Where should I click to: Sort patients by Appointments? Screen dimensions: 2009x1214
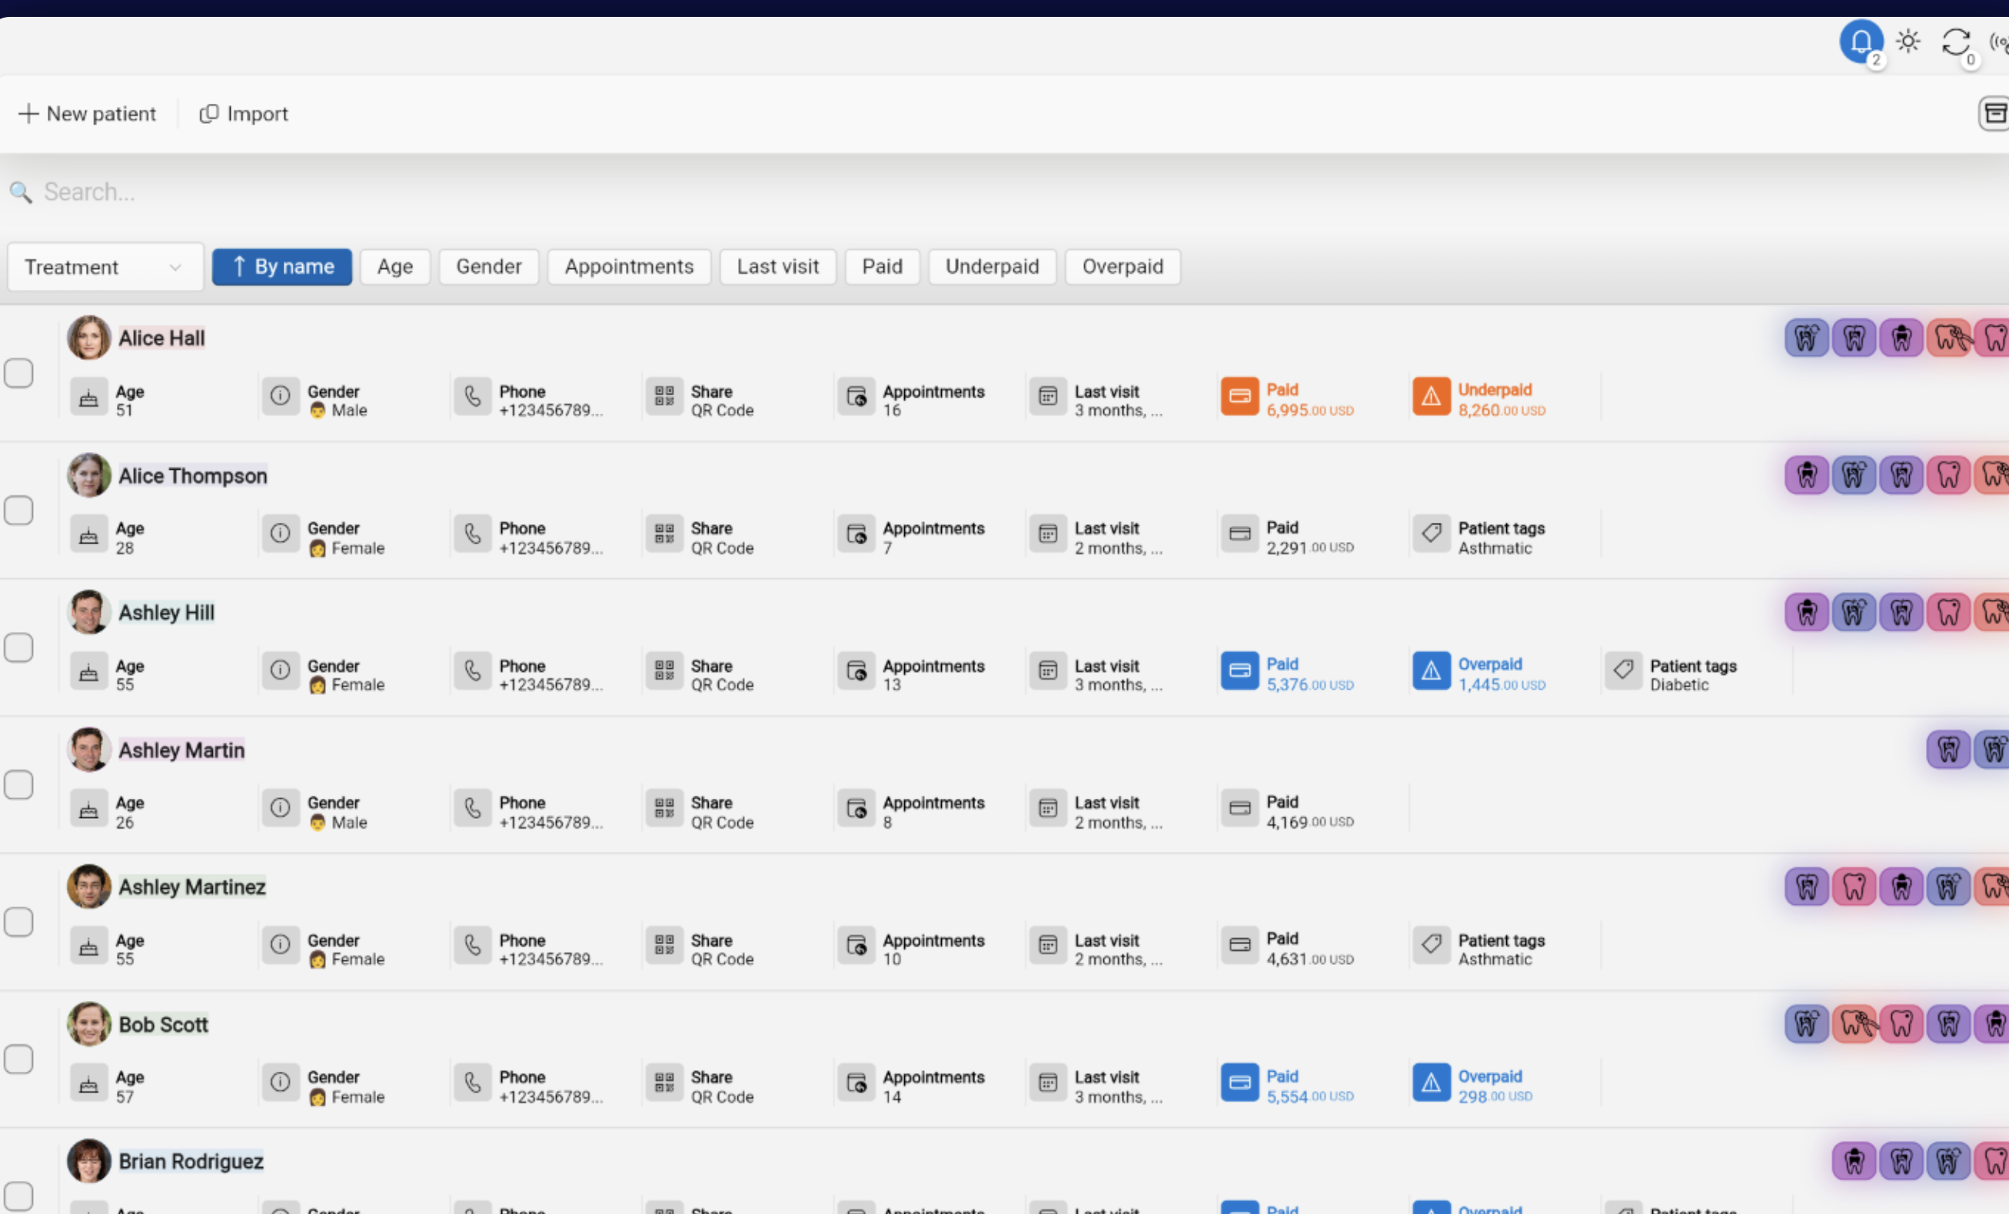(x=630, y=267)
